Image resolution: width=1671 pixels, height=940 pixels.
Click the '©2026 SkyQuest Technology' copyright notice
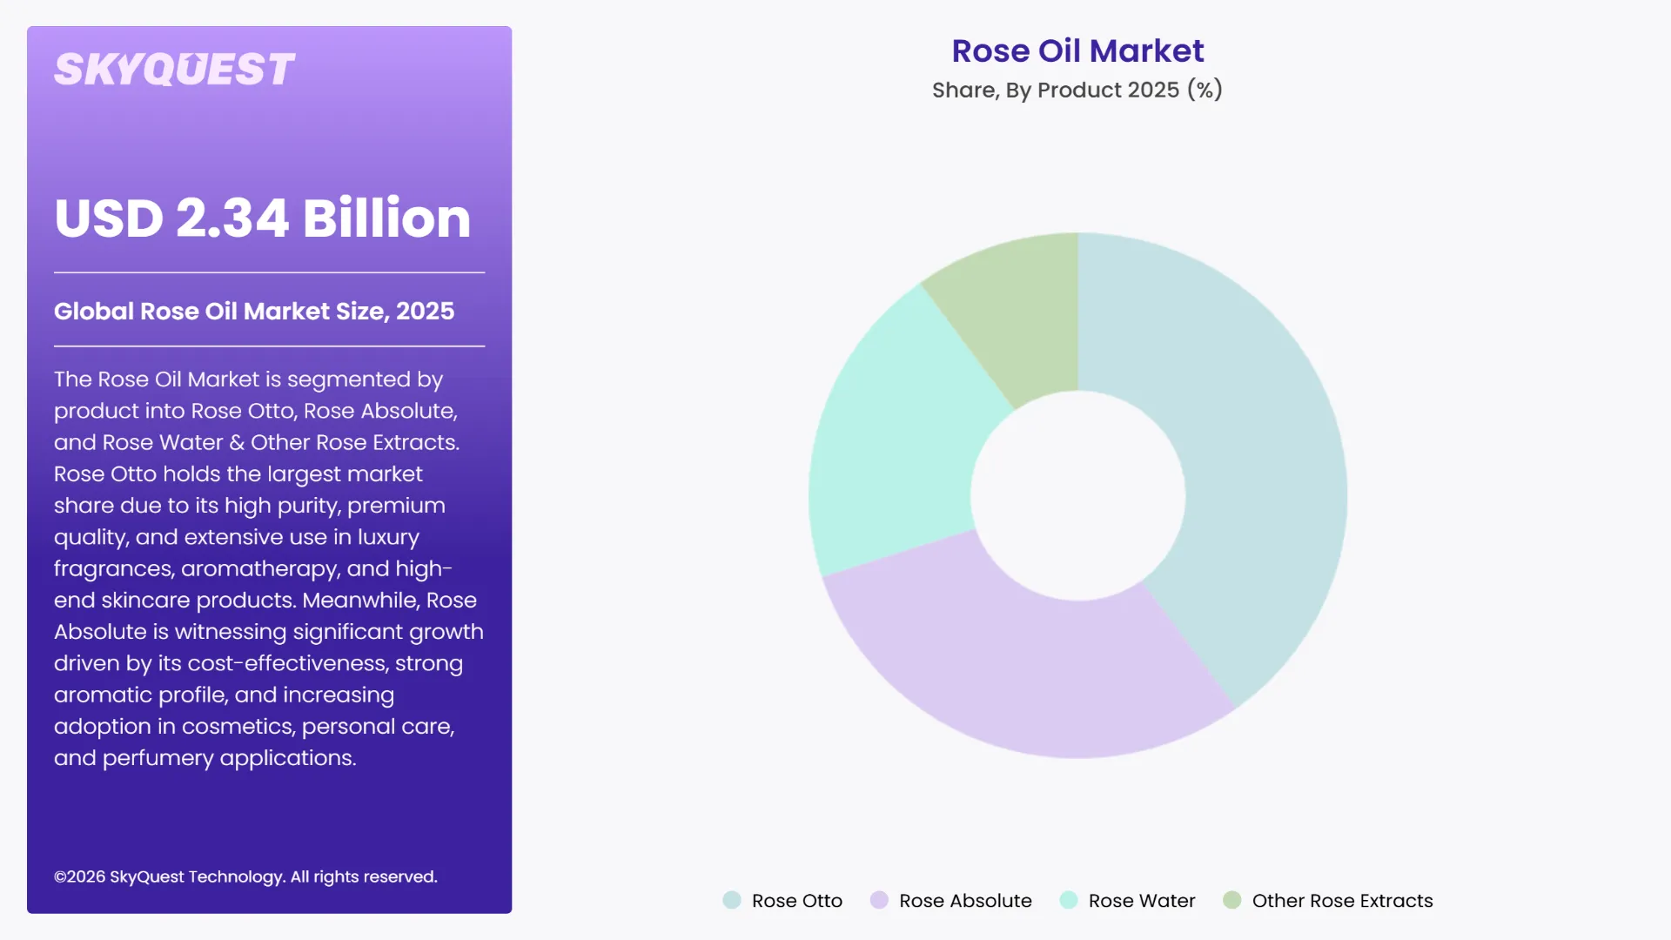coord(245,876)
